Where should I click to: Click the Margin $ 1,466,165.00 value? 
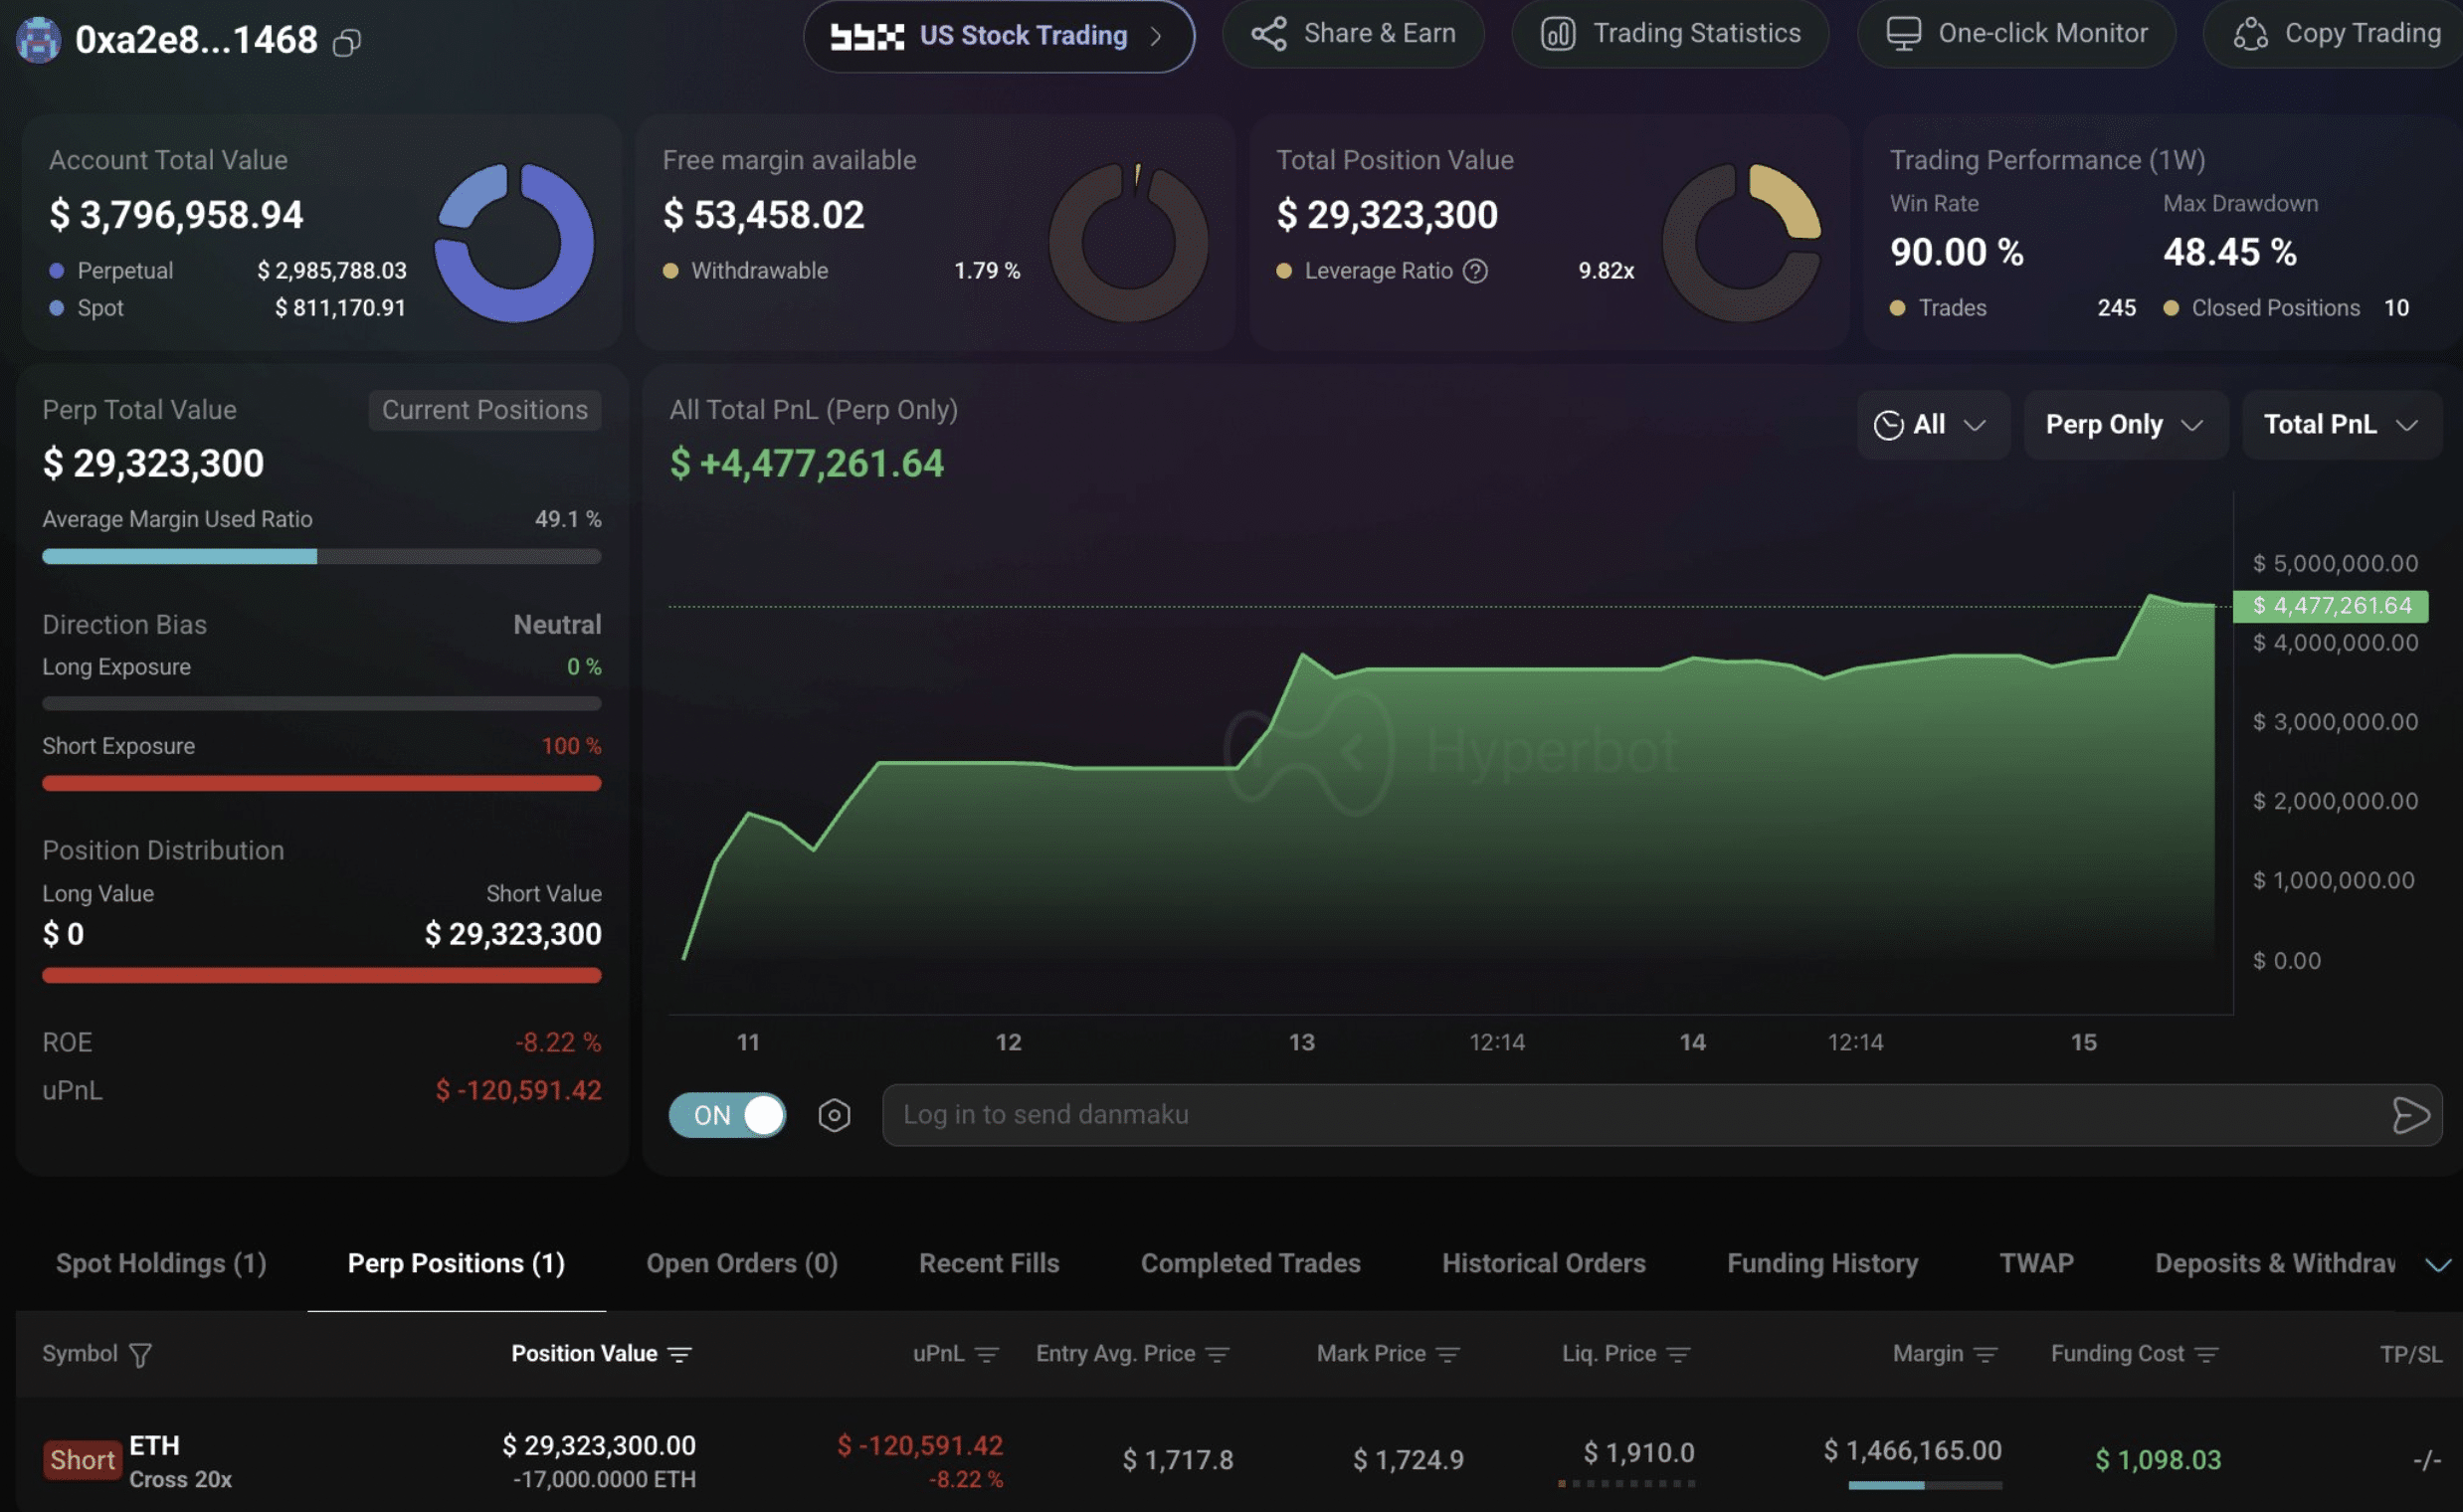(1912, 1451)
